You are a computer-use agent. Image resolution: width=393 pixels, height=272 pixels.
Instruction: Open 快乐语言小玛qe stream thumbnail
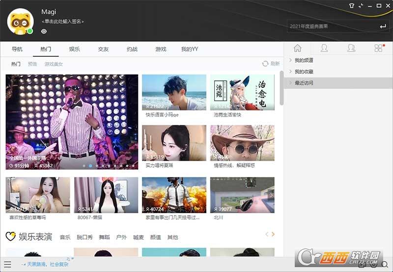pyautogui.click(x=174, y=92)
